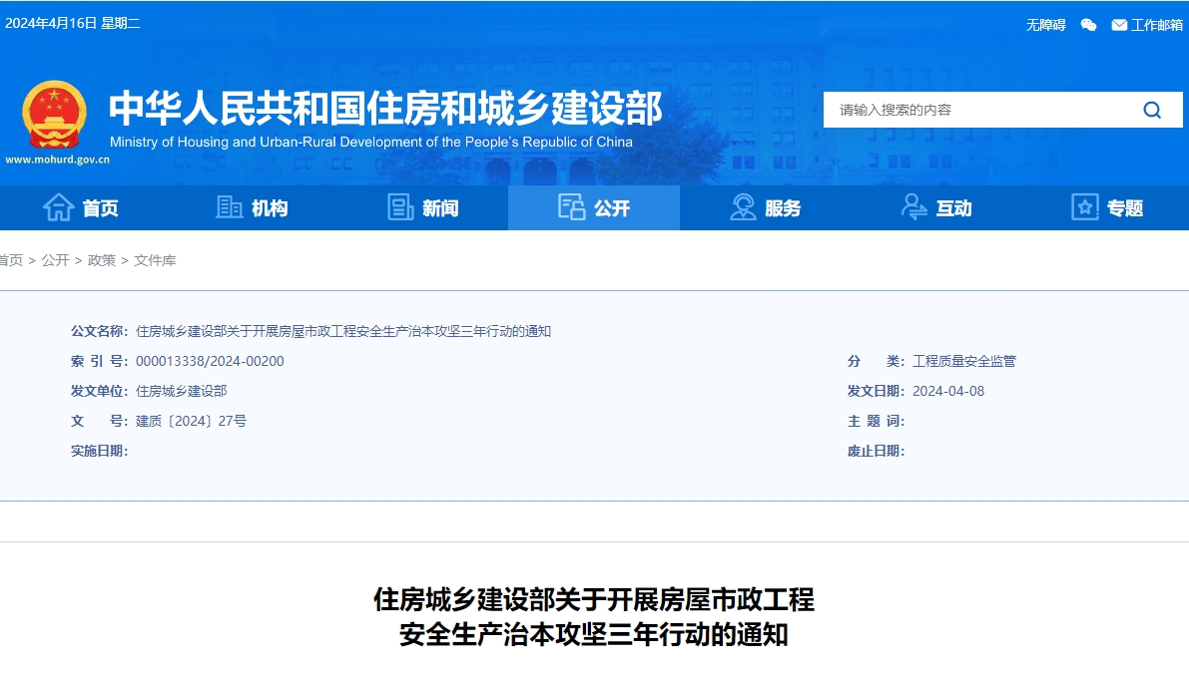Image resolution: width=1189 pixels, height=673 pixels.
Task: Click the 首页 breadcrumb entry
Action: (9, 260)
